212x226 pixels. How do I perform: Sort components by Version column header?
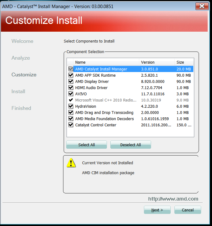(x=157, y=62)
